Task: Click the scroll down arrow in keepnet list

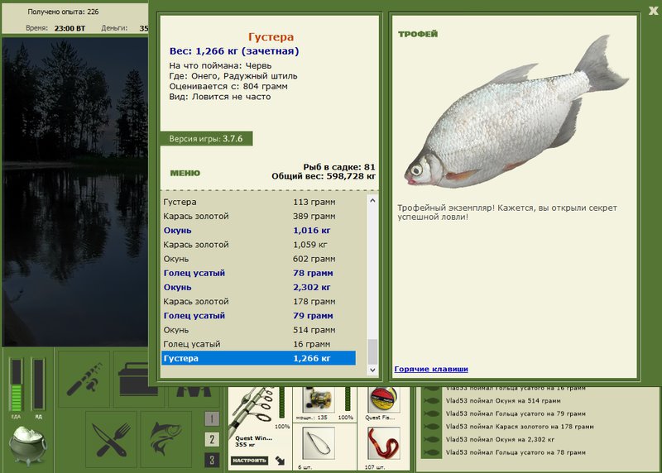Action: pos(372,370)
